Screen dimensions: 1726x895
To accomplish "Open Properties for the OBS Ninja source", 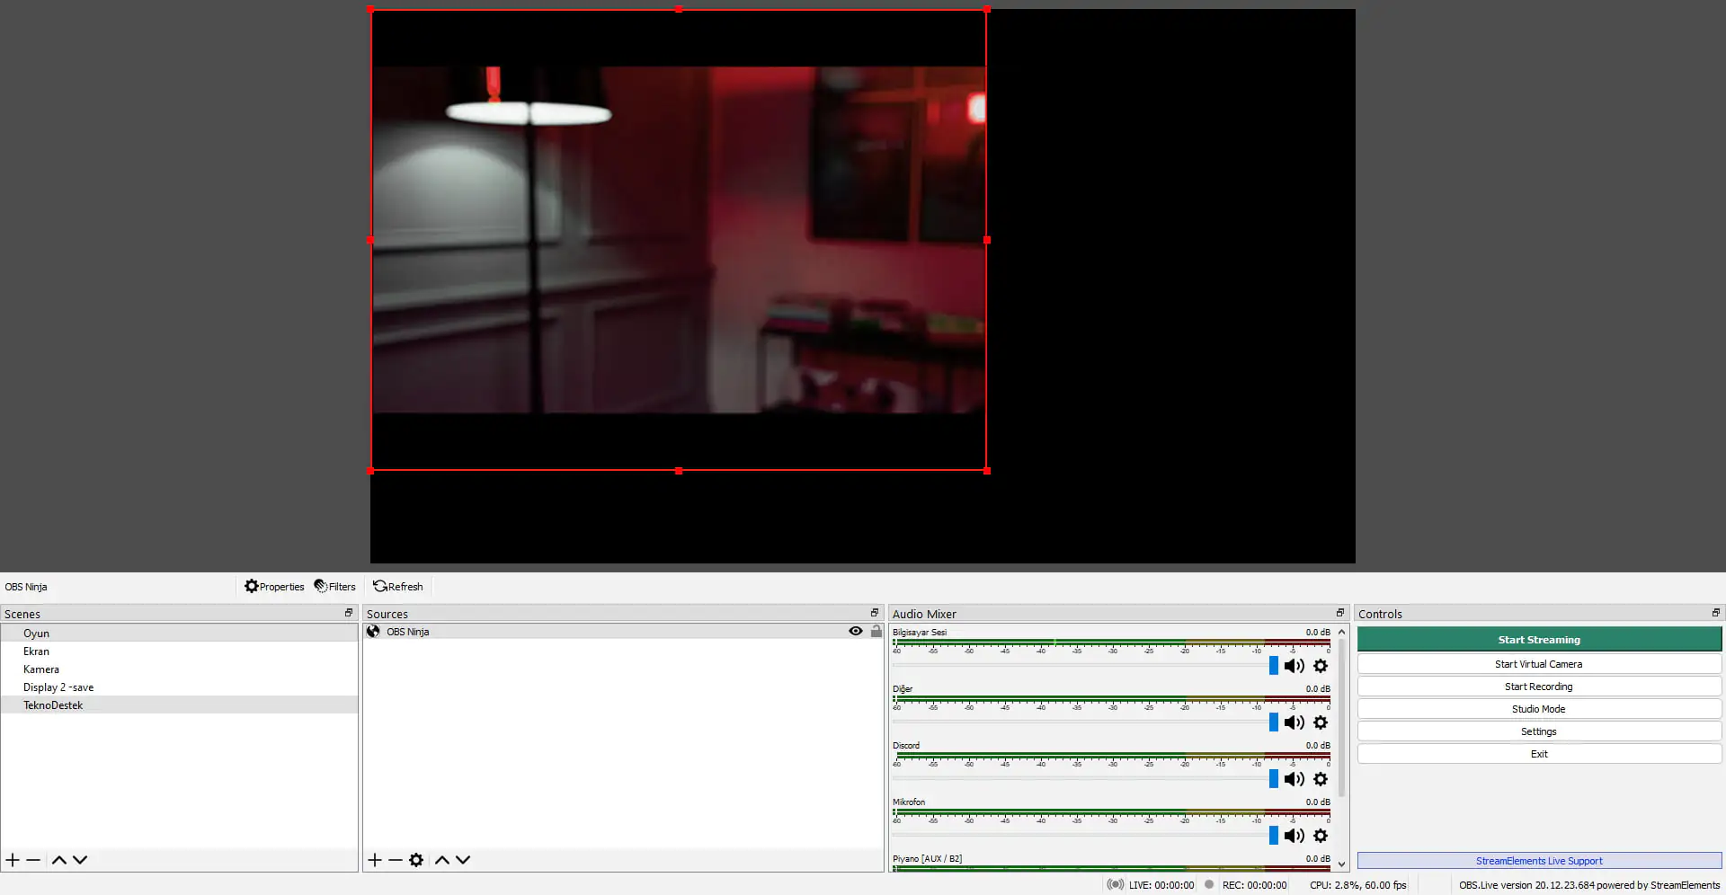I will coord(274,587).
